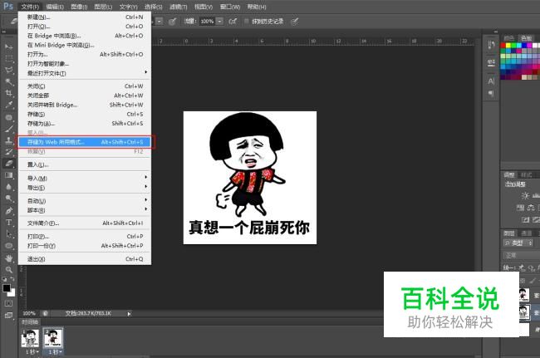The height and width of the screenshot is (358, 540).
Task: Expand the Export (导出) submenu
Action: click(x=85, y=188)
